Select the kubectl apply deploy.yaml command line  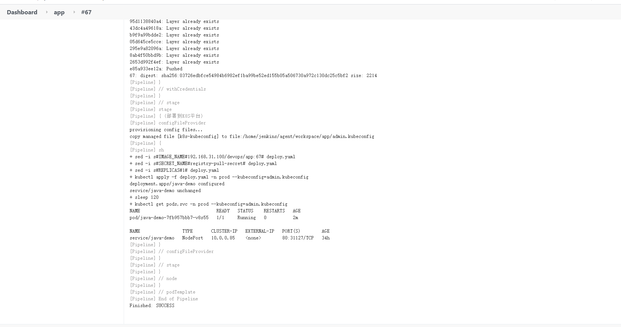[219, 177]
